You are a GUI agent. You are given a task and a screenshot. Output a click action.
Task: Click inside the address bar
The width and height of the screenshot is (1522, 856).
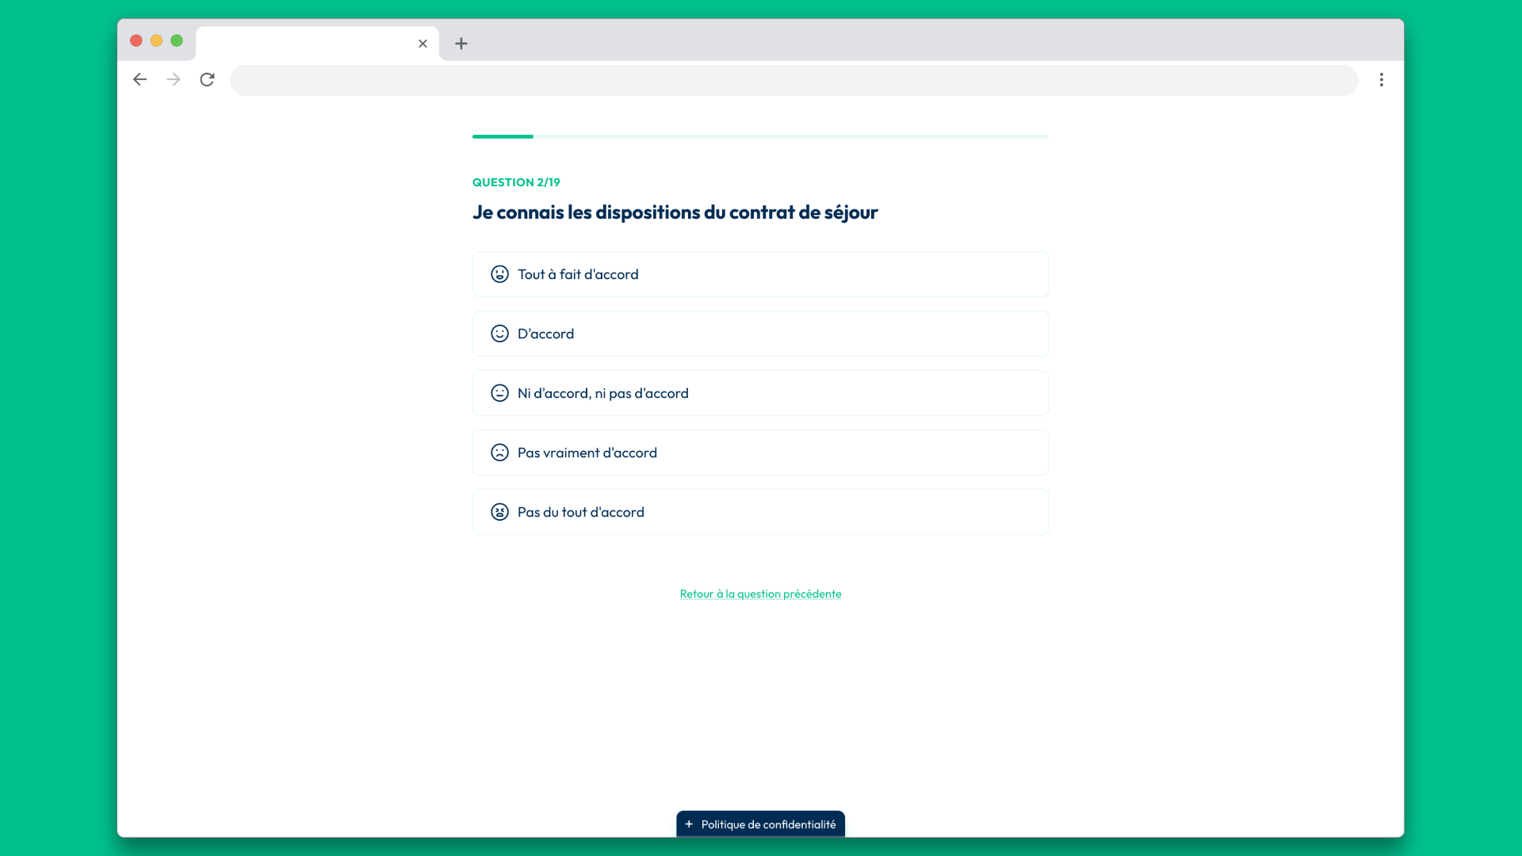[x=793, y=79]
